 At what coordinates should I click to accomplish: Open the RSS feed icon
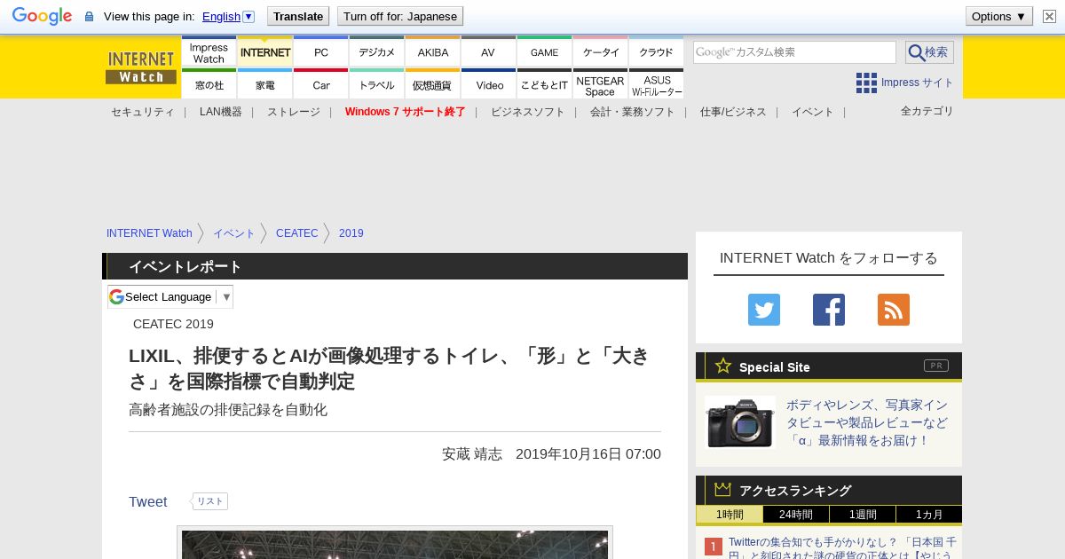pyautogui.click(x=893, y=310)
